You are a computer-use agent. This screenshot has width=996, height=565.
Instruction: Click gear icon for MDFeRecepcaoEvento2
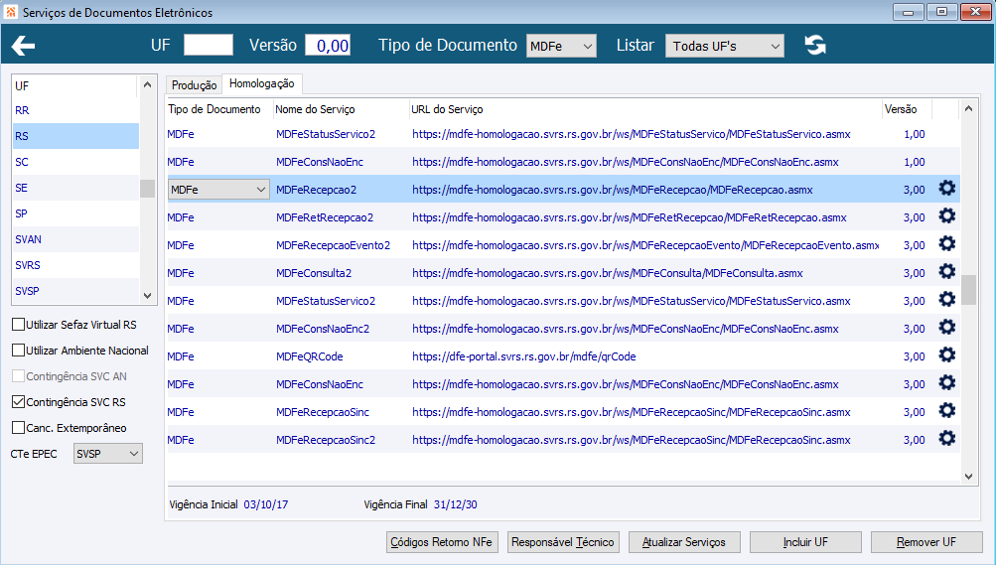click(946, 244)
